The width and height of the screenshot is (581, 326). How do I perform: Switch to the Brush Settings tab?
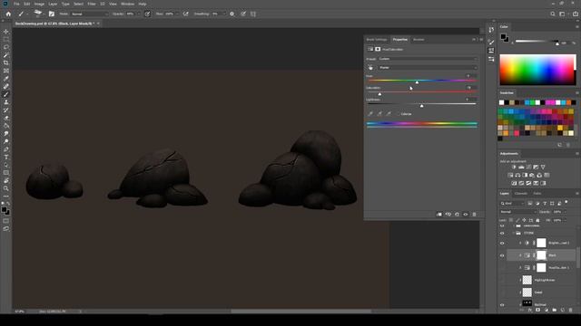click(x=377, y=40)
